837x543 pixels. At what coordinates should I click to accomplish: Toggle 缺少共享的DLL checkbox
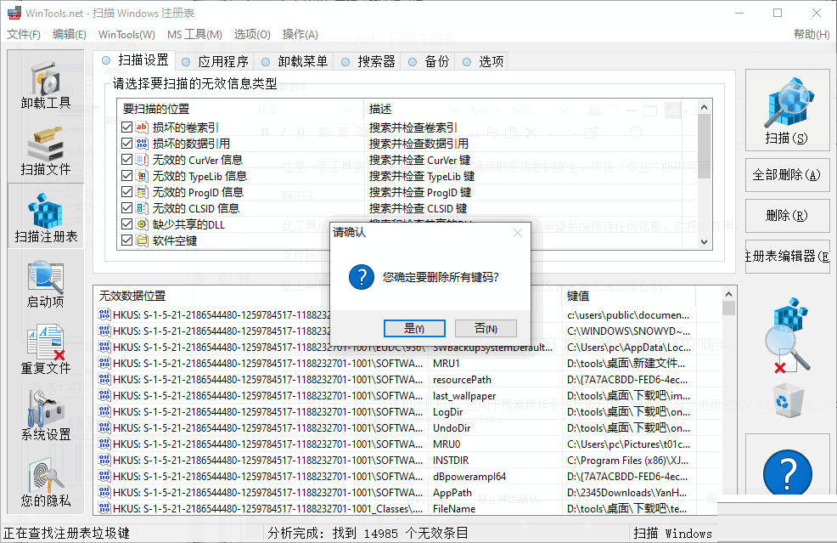(x=127, y=224)
